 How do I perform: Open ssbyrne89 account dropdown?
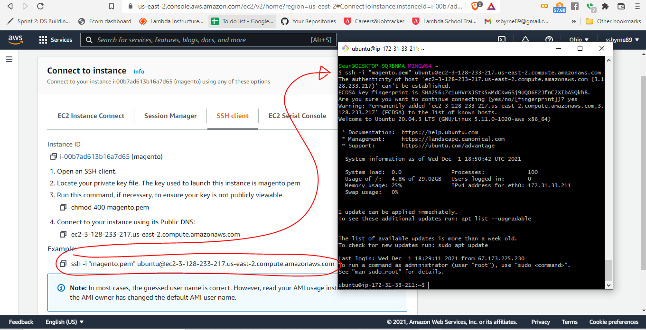622,40
